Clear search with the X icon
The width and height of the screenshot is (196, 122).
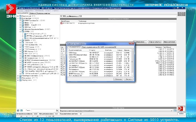(57, 110)
